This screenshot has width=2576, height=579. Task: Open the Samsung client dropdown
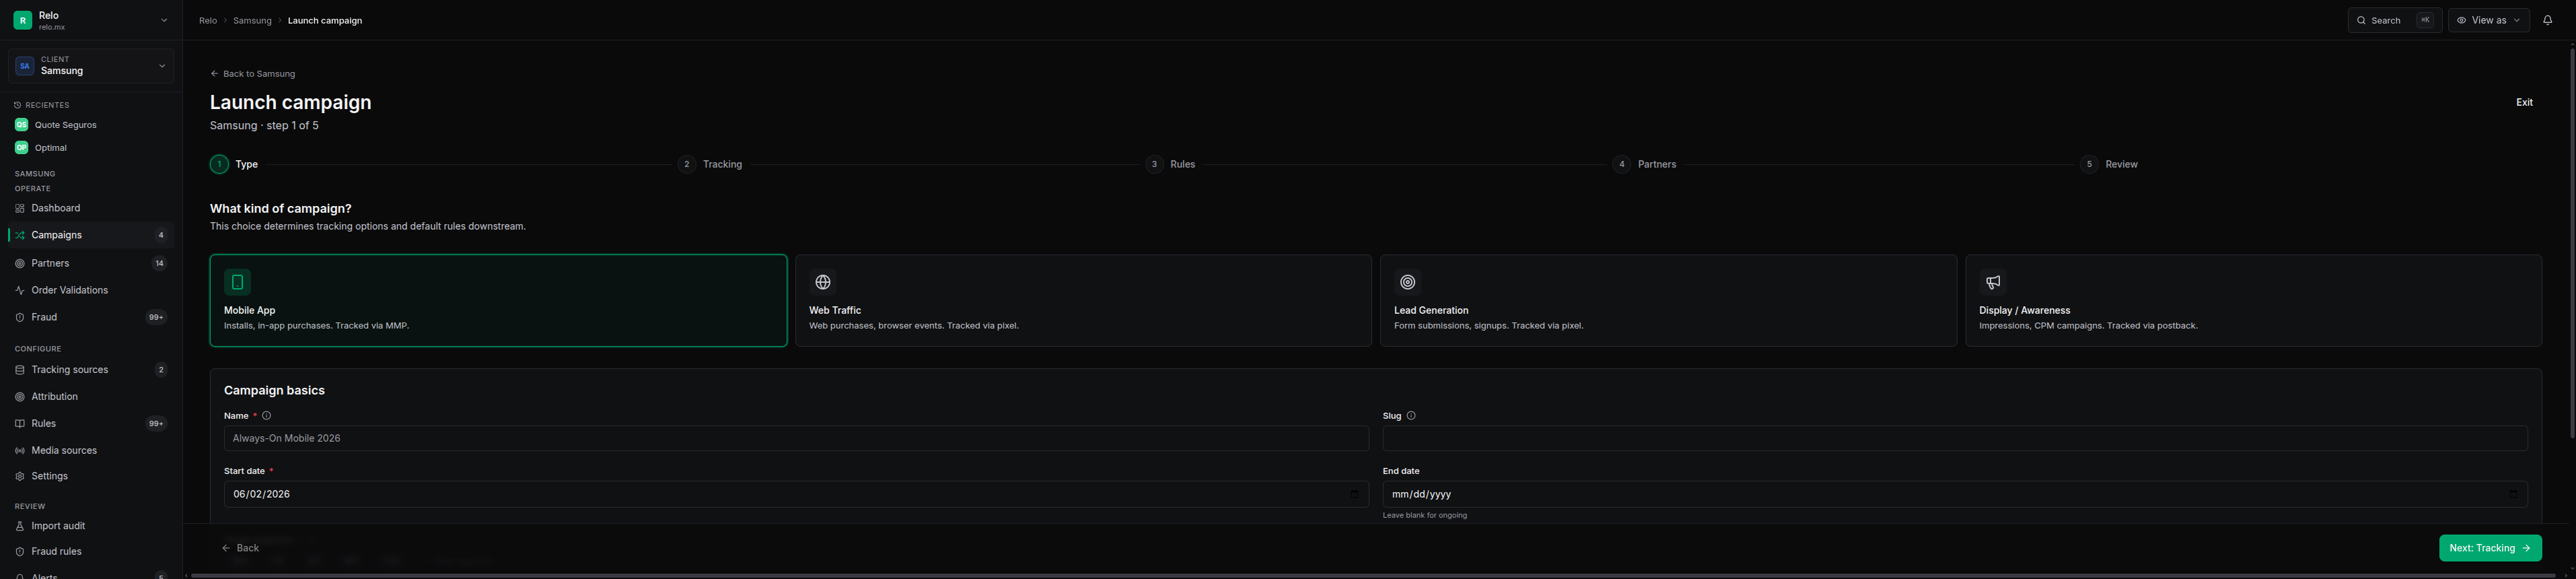pyautogui.click(x=91, y=66)
